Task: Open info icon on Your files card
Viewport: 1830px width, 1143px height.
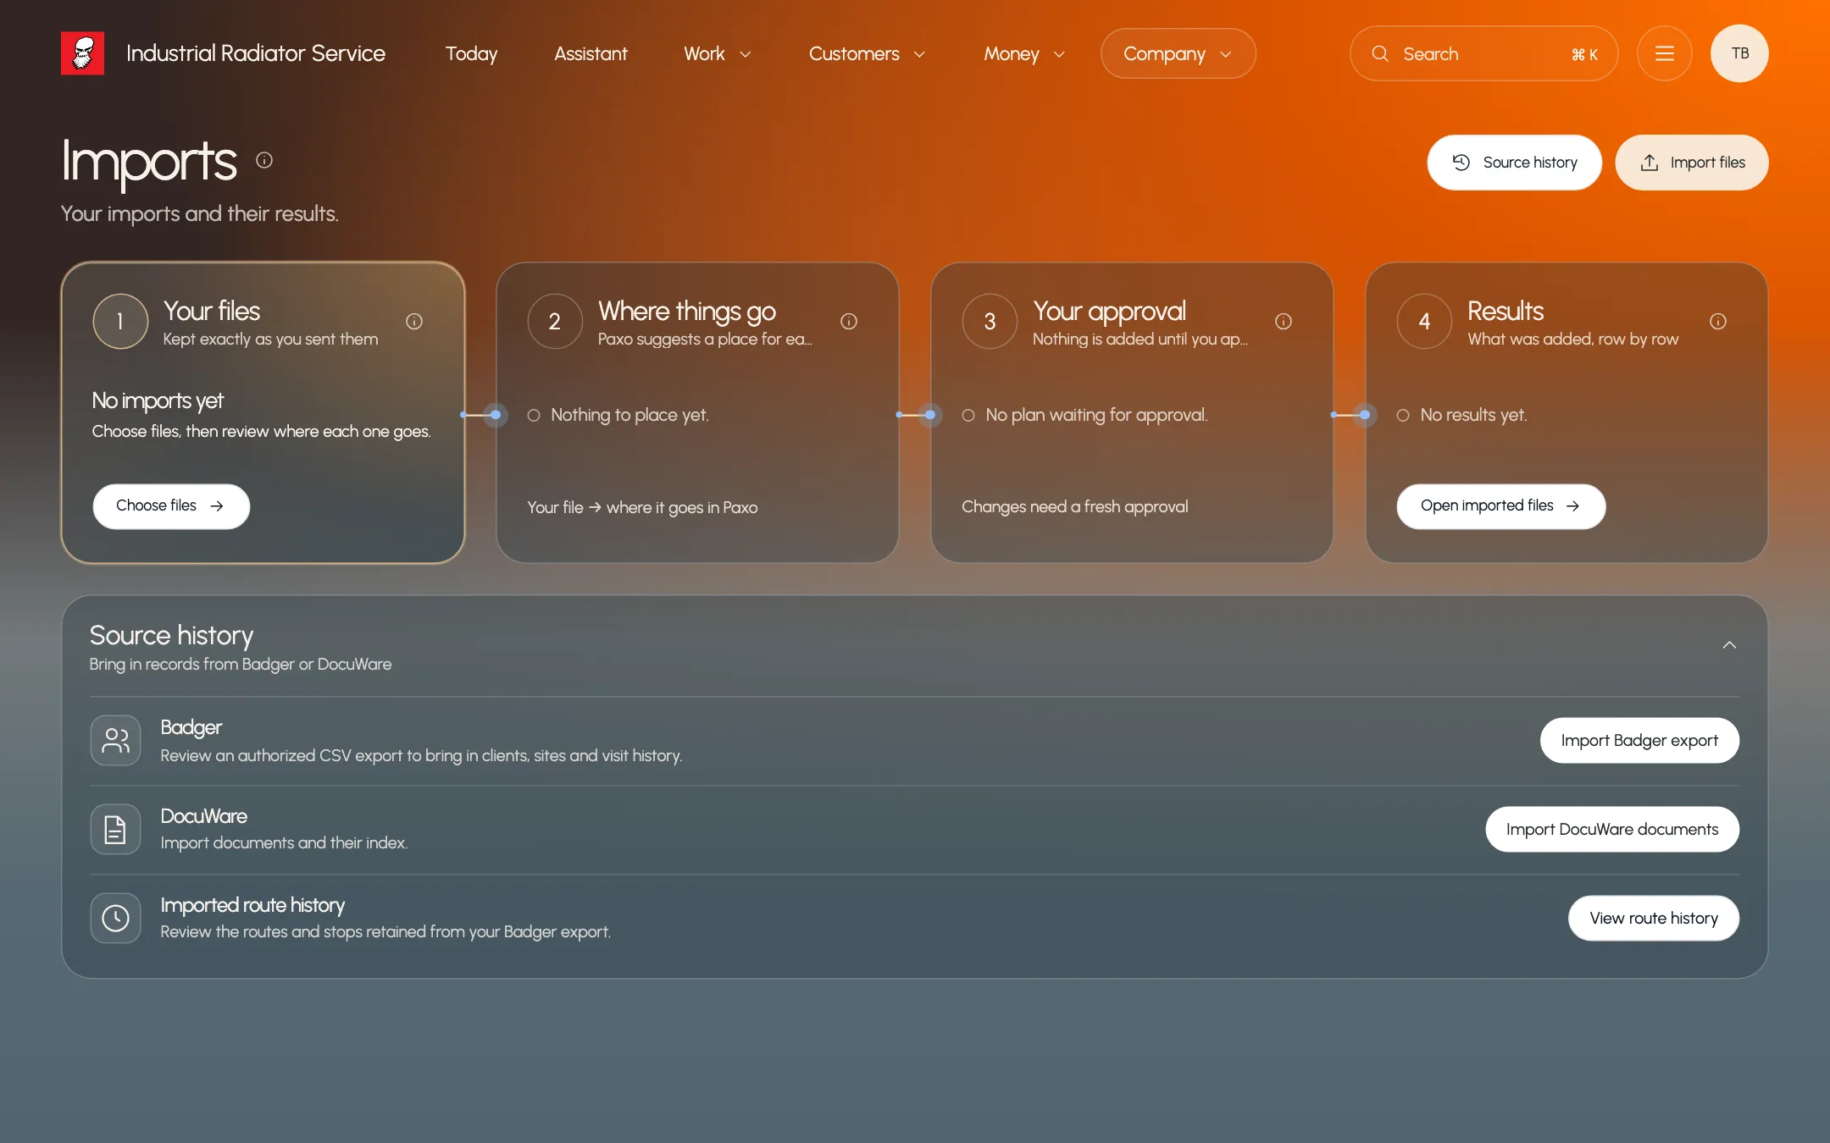Action: click(414, 322)
